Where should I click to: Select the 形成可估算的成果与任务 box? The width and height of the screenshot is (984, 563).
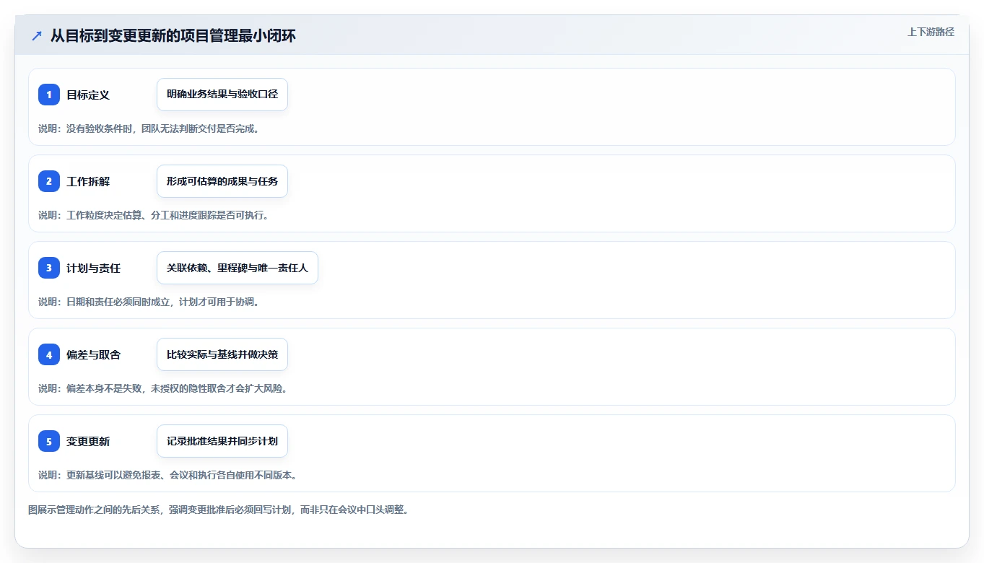(x=222, y=181)
